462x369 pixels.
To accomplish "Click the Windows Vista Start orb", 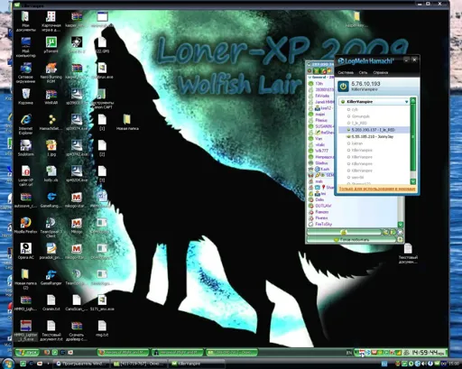I will click(8, 363).
